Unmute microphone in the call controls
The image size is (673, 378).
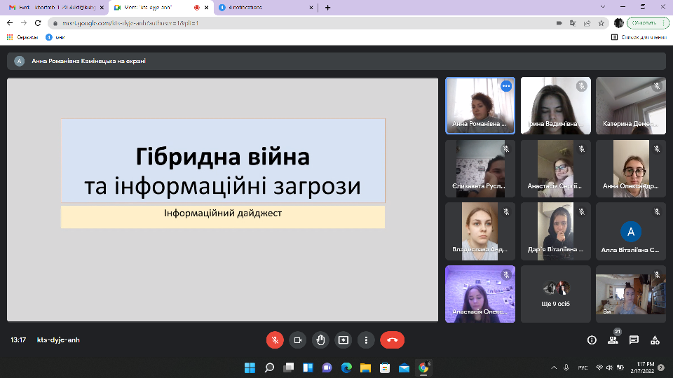tap(274, 340)
